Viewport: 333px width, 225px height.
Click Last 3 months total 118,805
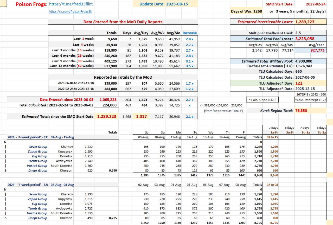point(111,50)
